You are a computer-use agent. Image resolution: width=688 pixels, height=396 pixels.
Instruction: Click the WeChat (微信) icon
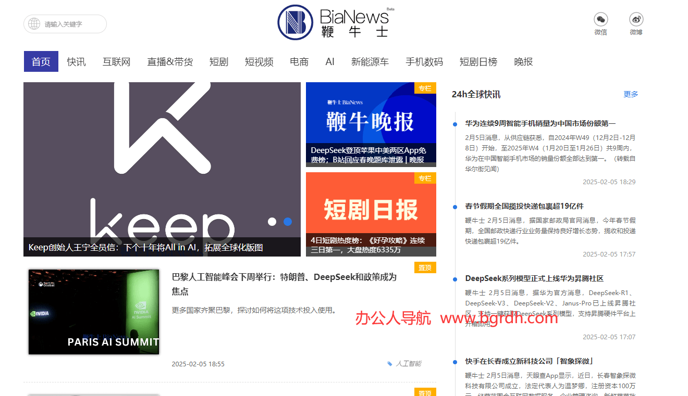(600, 20)
